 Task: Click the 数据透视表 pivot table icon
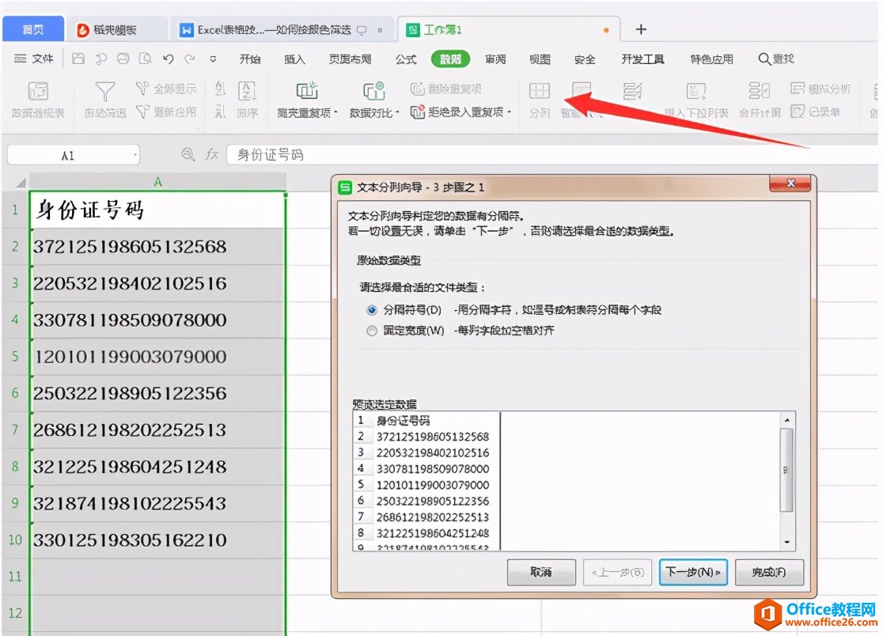(38, 92)
